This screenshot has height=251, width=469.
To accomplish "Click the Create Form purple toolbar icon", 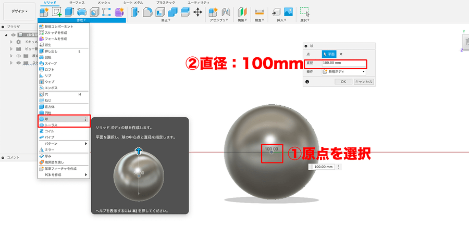I will 119,12.
